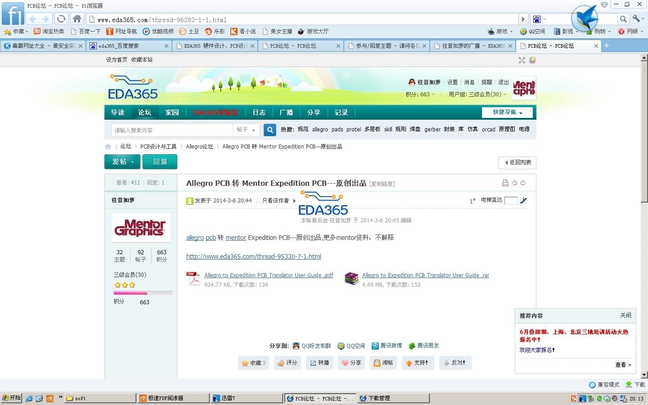
Task: Click the browser search magnifier icon
Action: tap(623, 19)
